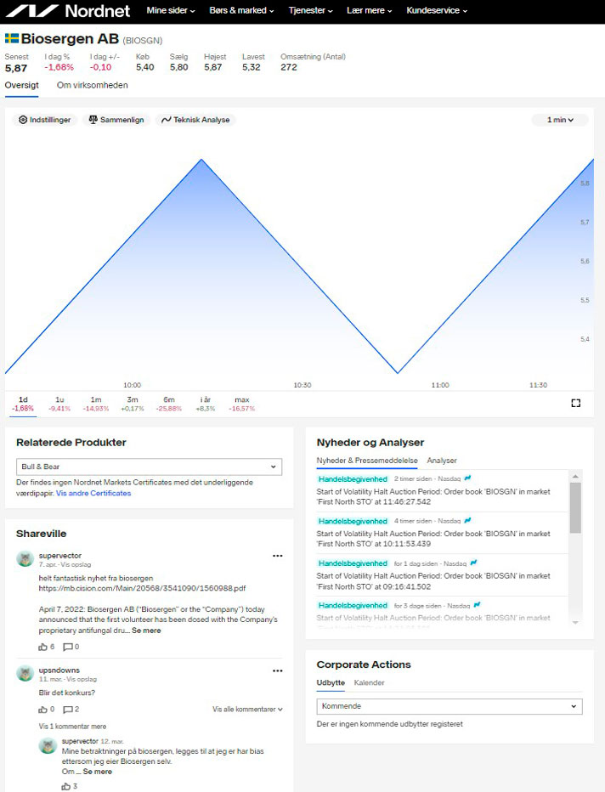This screenshot has width=605, height=792.
Task: Expand chart to fullscreen
Action: 576,403
